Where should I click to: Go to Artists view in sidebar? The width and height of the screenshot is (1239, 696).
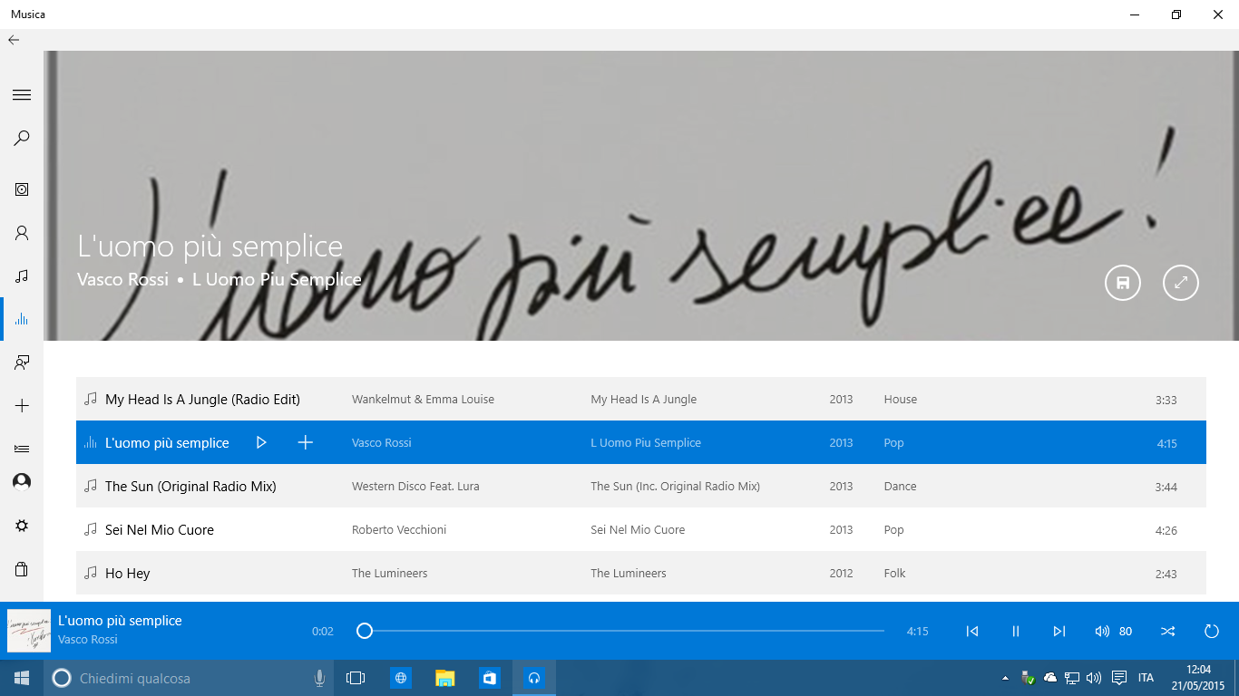[22, 233]
